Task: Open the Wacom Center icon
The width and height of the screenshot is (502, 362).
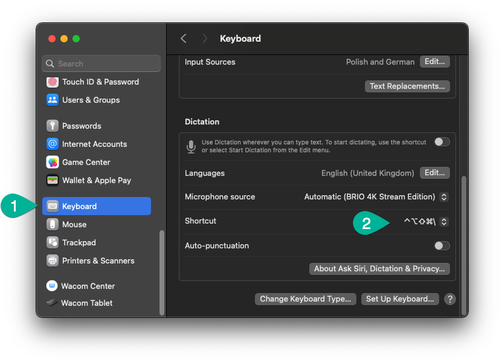Action: pos(52,286)
